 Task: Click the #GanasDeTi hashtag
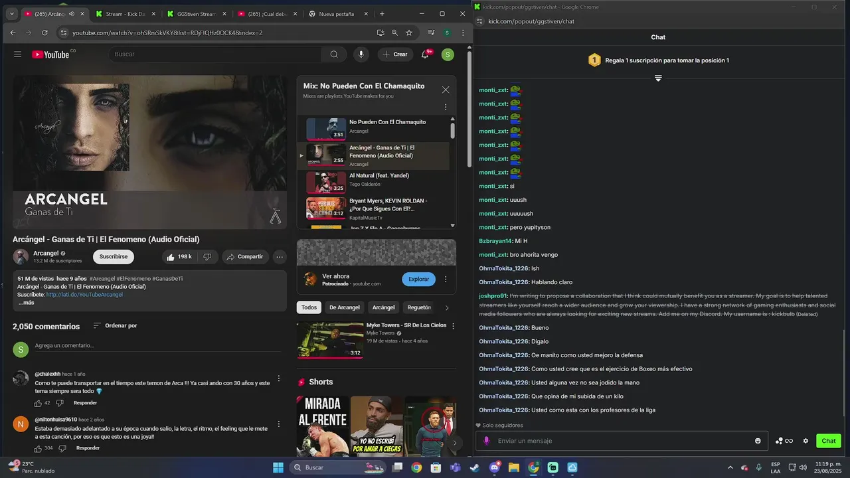point(167,279)
